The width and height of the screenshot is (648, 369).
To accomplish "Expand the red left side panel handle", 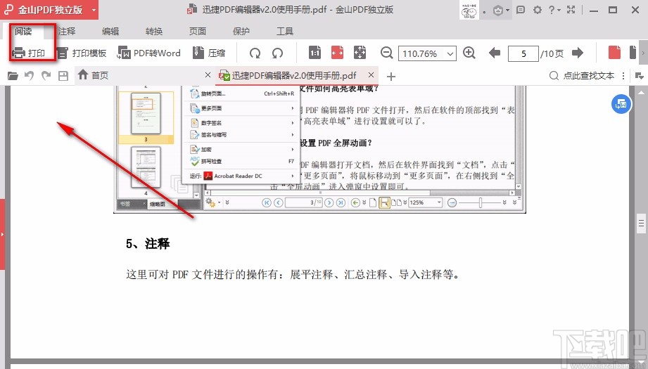I will coord(2,235).
